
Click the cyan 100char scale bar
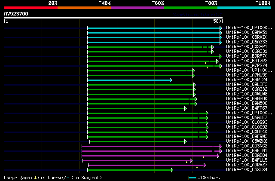192,178
